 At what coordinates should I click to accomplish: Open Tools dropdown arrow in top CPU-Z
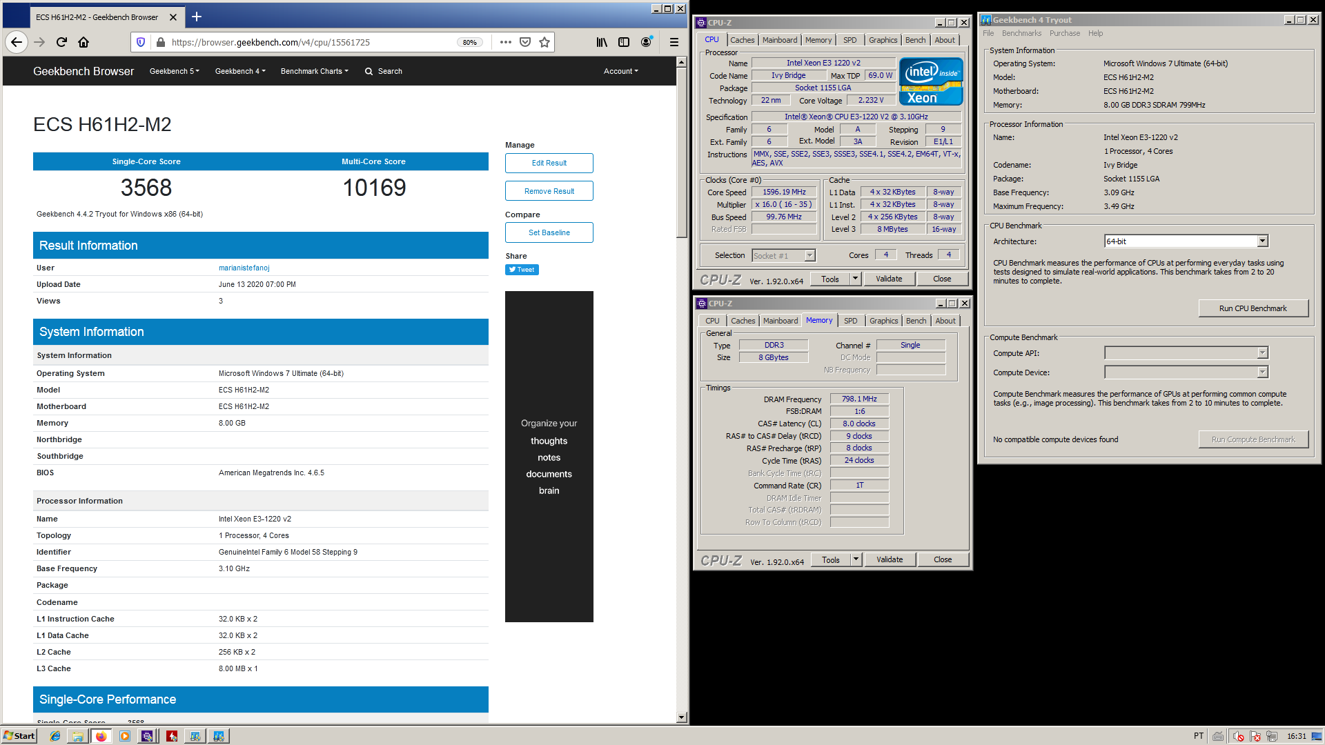click(856, 279)
